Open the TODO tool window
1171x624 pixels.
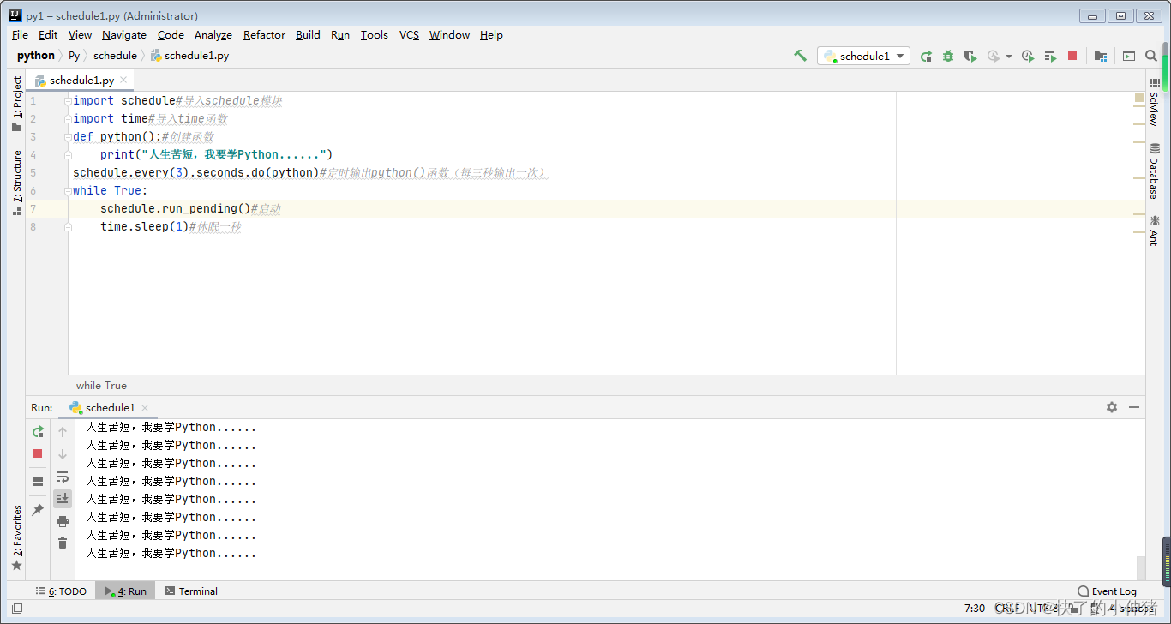click(x=61, y=591)
